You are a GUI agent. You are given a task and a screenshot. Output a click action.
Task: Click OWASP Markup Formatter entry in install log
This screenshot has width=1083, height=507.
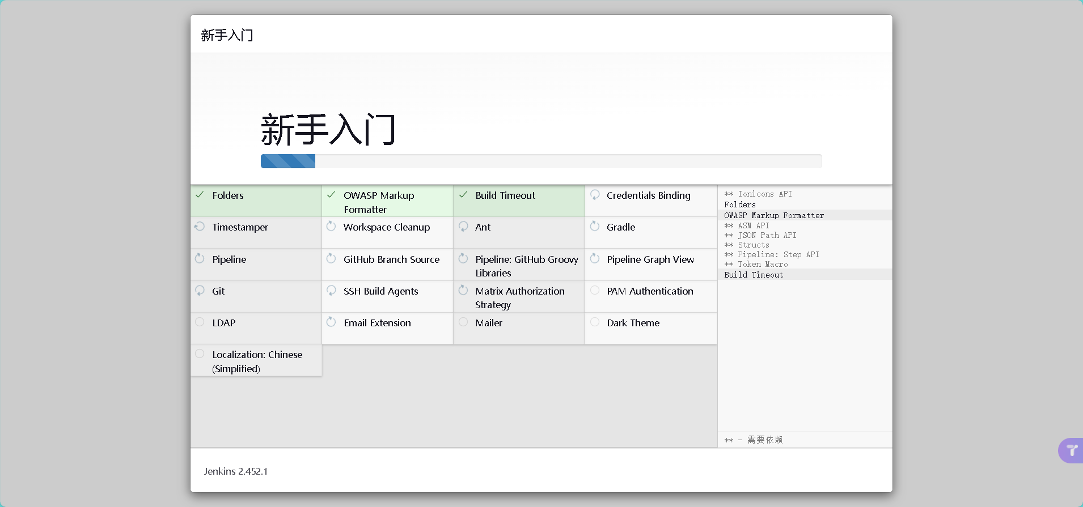point(774,215)
